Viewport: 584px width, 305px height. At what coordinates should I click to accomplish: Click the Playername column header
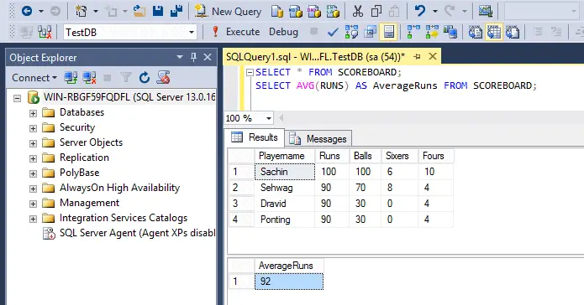[x=285, y=156]
